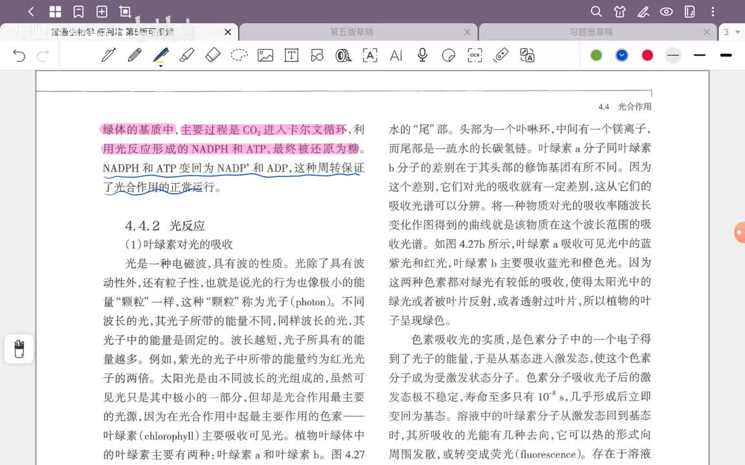Select the 普通生物学 陈阅增 tab
This screenshot has height=465, width=745.
click(x=113, y=32)
